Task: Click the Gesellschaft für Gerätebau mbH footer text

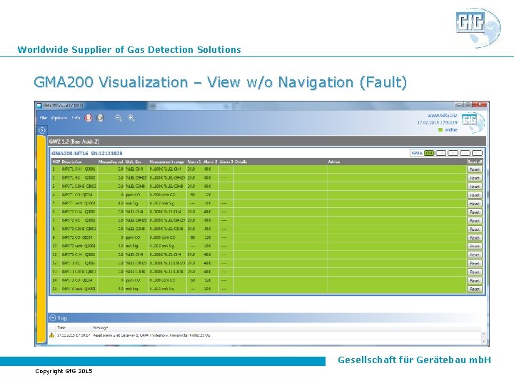Action: tap(414, 360)
